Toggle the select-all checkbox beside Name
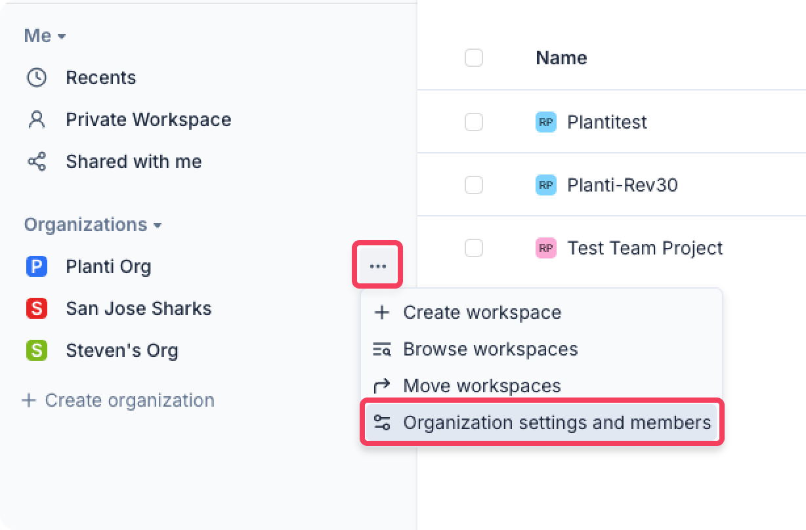Image resolution: width=806 pixels, height=530 pixels. coord(474,58)
